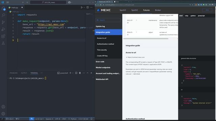Change the UTF-8 file encoding
The image size is (216, 121).
(58, 119)
